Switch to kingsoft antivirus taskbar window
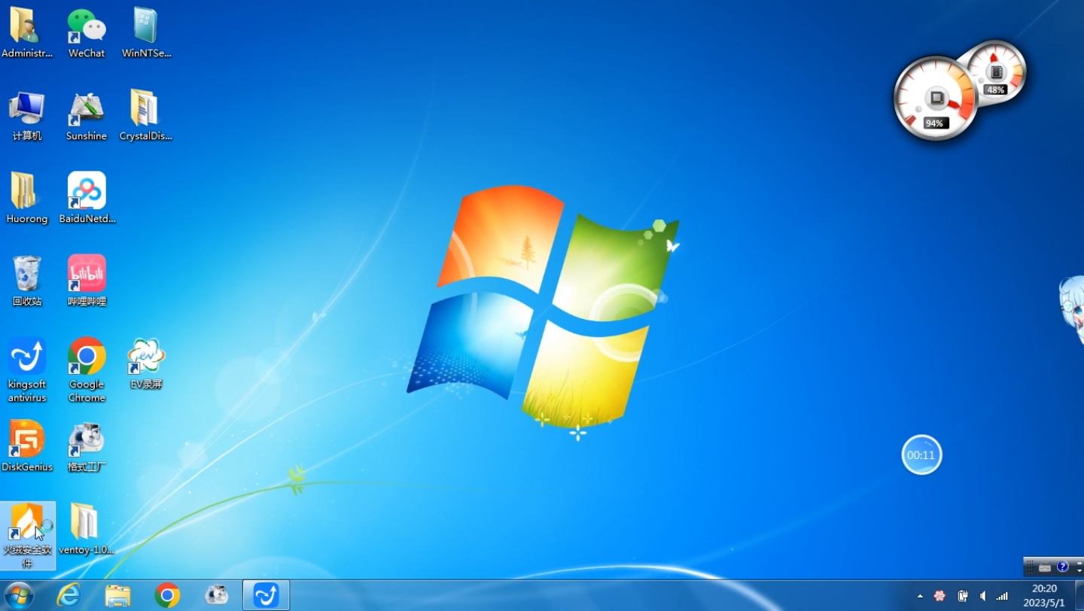 coord(266,596)
